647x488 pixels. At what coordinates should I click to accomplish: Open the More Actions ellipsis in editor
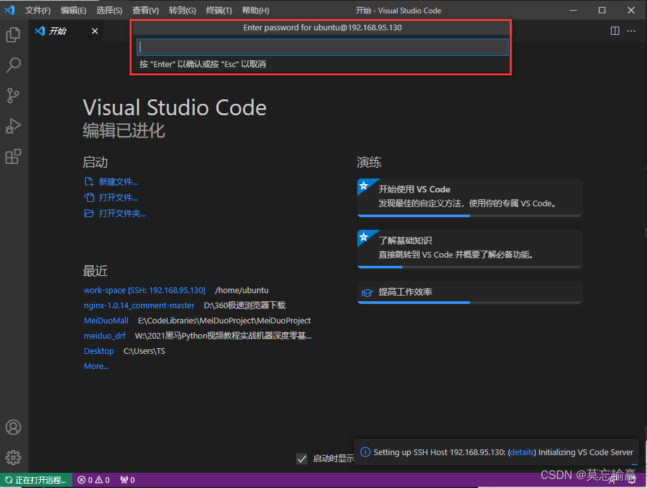[631, 31]
